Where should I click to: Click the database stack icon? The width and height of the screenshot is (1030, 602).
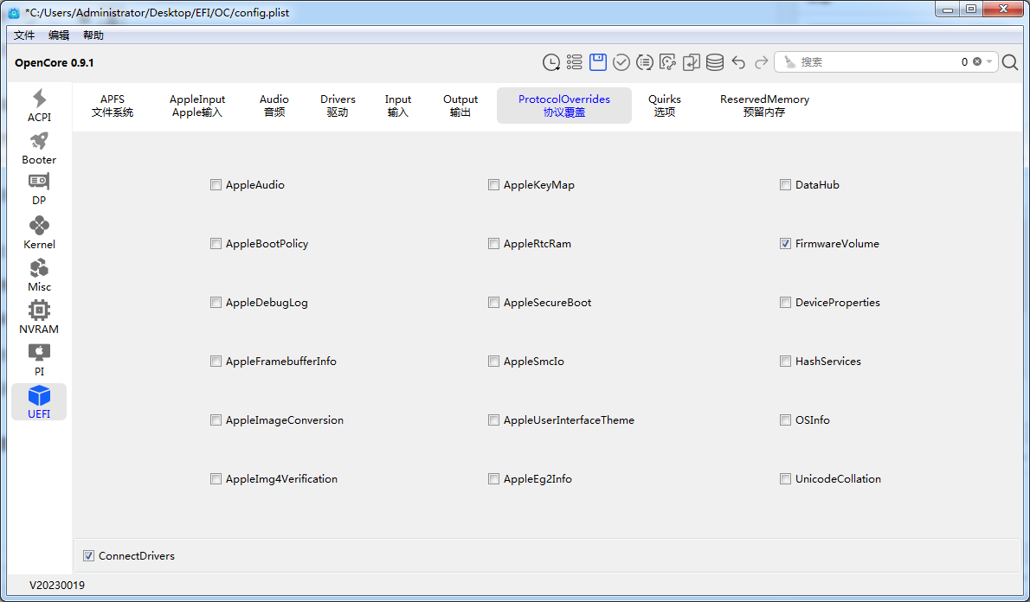(715, 62)
